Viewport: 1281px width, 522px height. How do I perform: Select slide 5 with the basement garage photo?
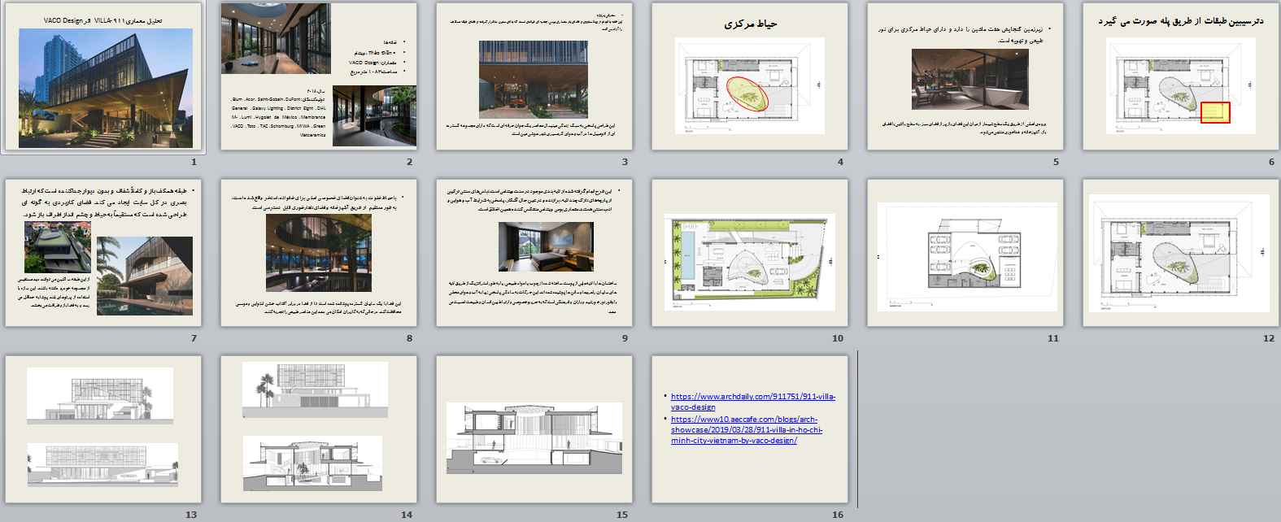coord(965,77)
